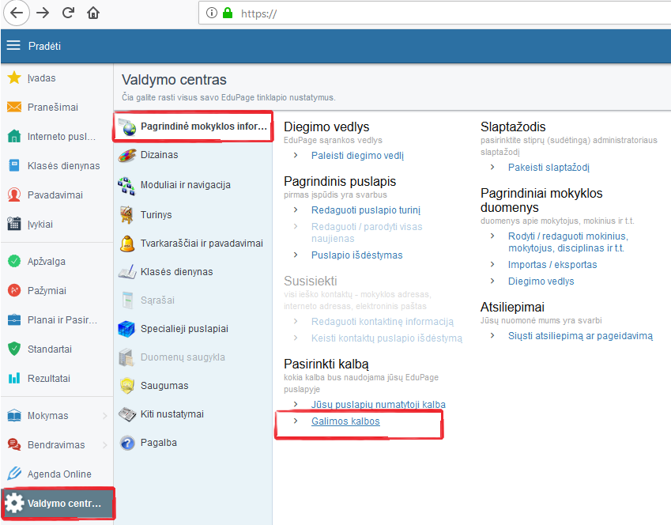Click the gear icon for Valdymo centras

point(14,503)
